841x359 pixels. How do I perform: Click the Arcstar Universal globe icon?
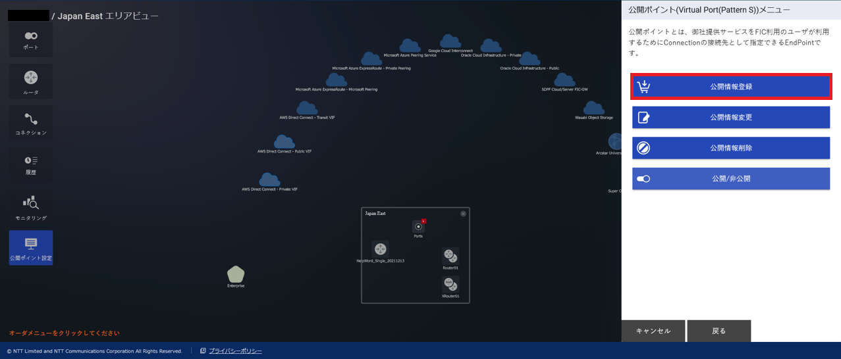point(615,141)
